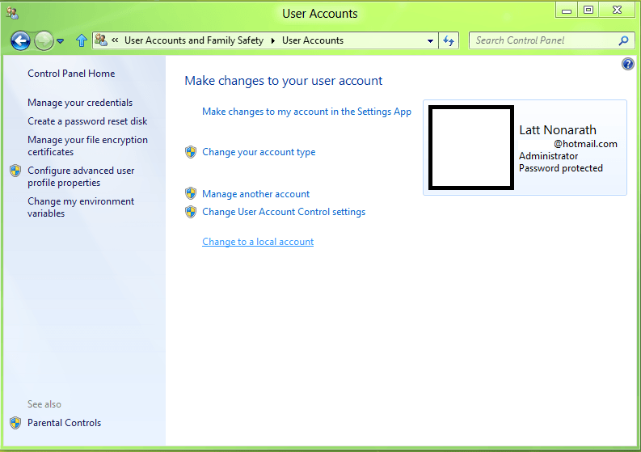Expand the breadcrumb chevron after Family Safety
This screenshot has height=452, width=641.
[x=272, y=40]
